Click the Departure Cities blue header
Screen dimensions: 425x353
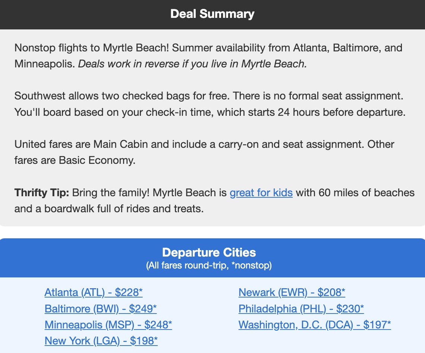click(x=209, y=252)
